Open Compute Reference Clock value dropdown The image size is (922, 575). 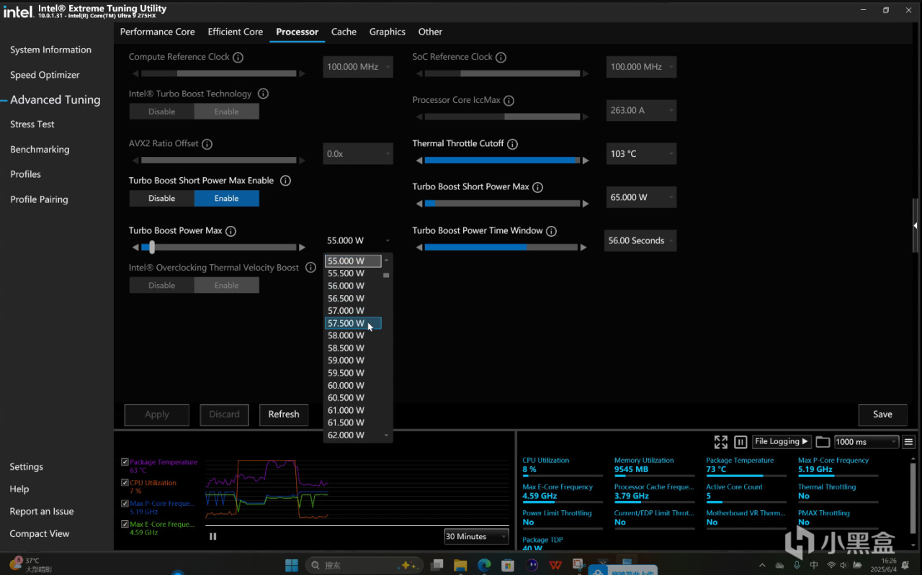(358, 67)
